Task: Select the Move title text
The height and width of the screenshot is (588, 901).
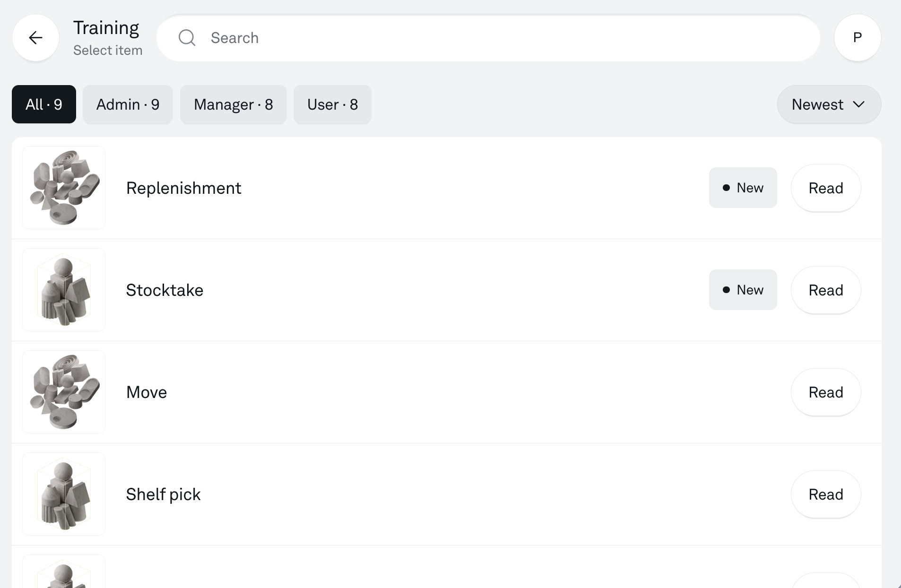Action: point(147,392)
